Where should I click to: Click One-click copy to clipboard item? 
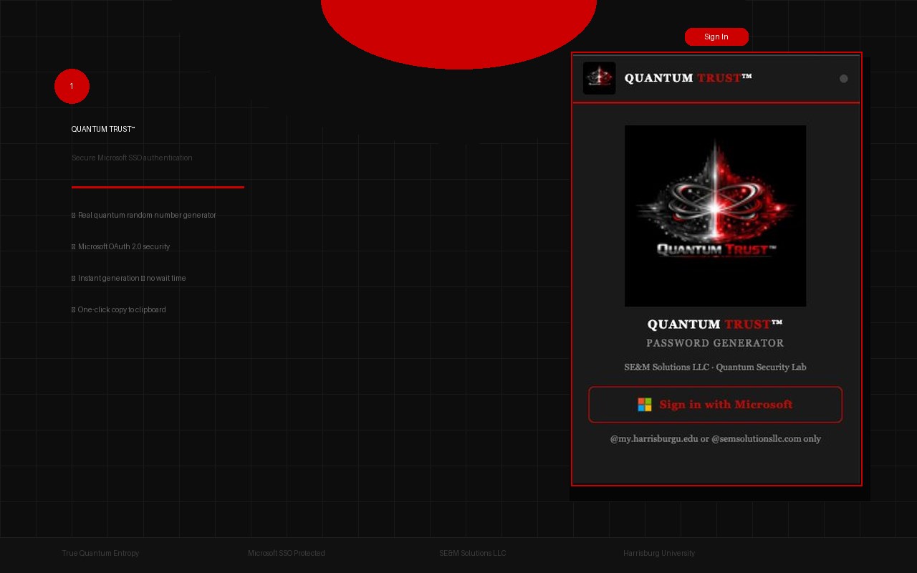(119, 309)
